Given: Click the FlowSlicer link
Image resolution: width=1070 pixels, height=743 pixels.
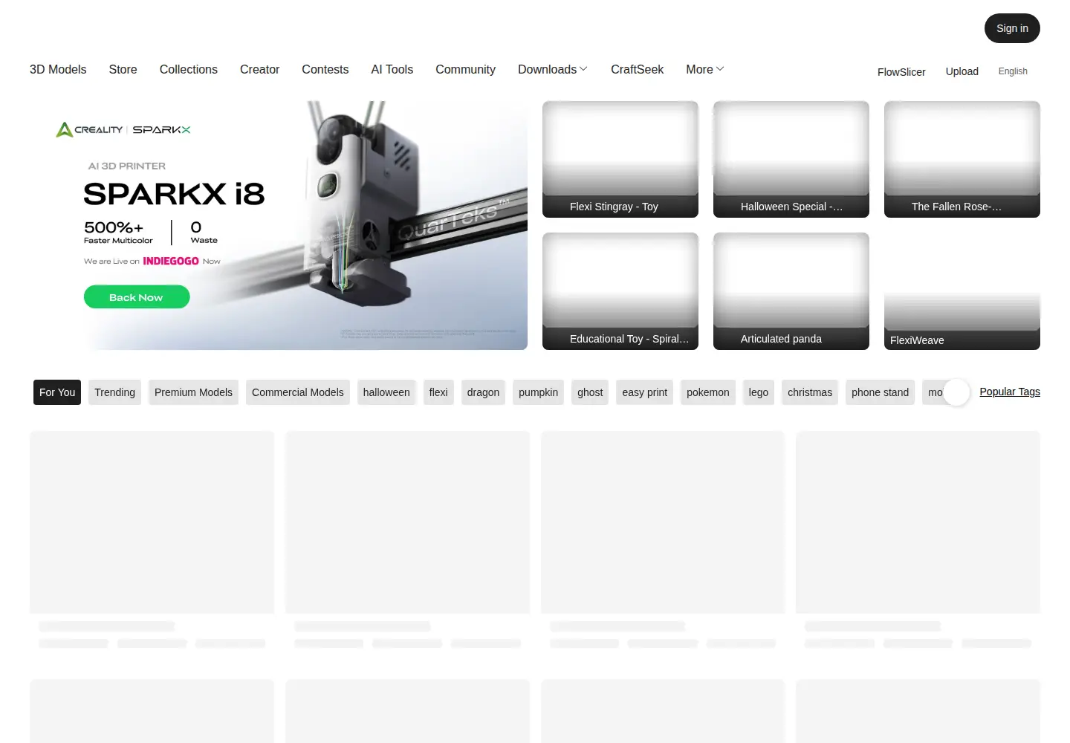Looking at the screenshot, I should (901, 72).
